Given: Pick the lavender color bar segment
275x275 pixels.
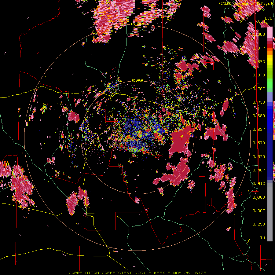Looking at the screenshot, I should coord(270,97).
